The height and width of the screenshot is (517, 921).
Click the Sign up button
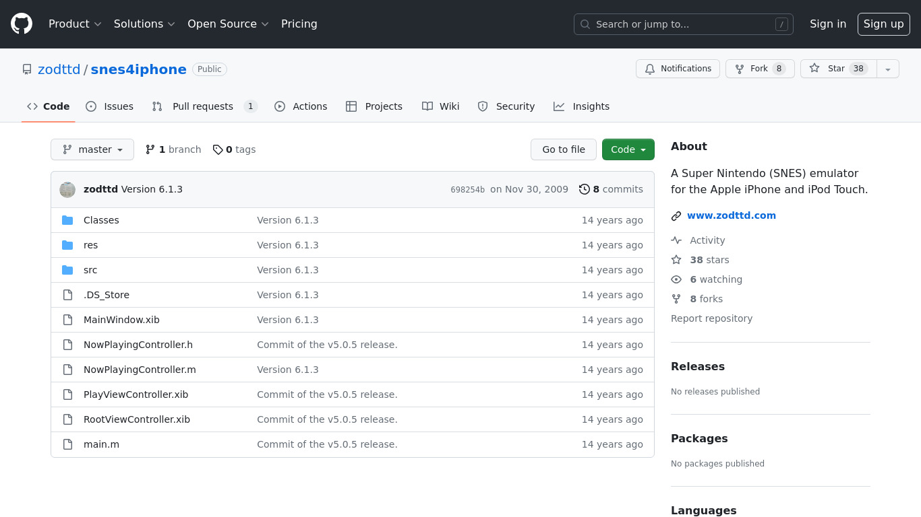[x=884, y=24]
